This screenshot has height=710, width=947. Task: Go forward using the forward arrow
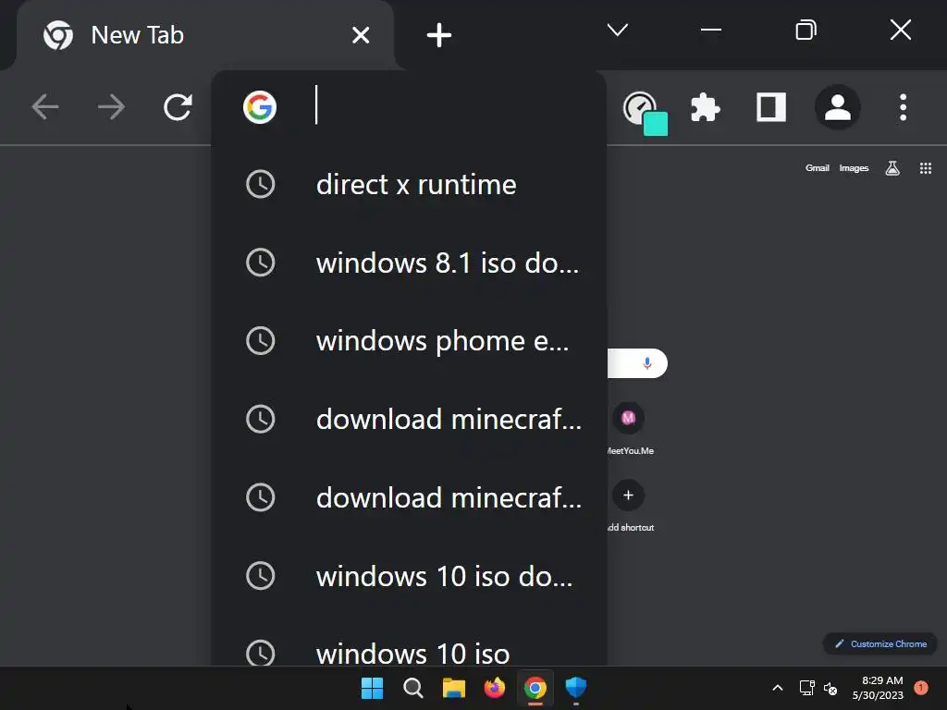(x=111, y=107)
